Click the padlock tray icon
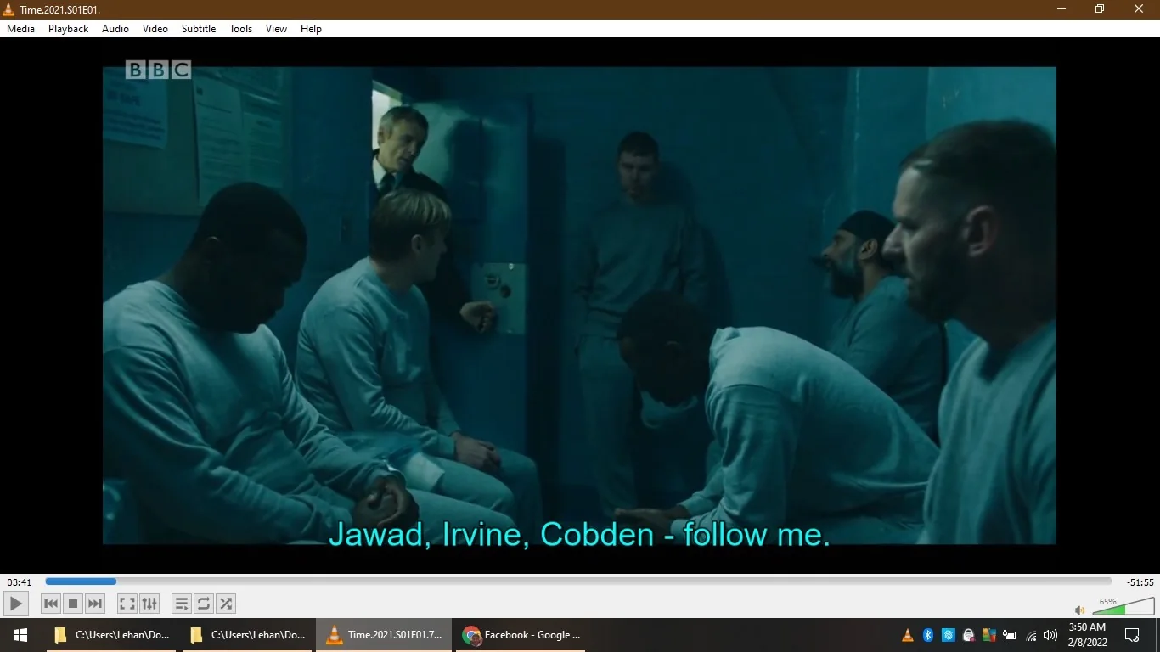The image size is (1160, 652). click(x=969, y=635)
